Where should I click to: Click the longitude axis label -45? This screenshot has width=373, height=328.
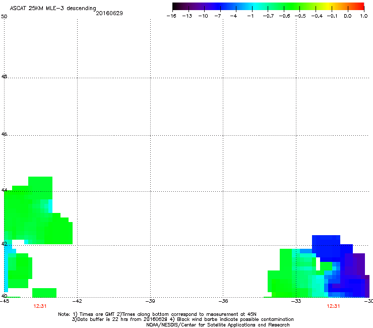5,301
